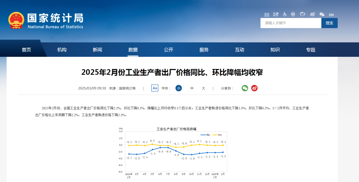Click the blue 同比 legend entry
The image size is (359, 182).
205,135
